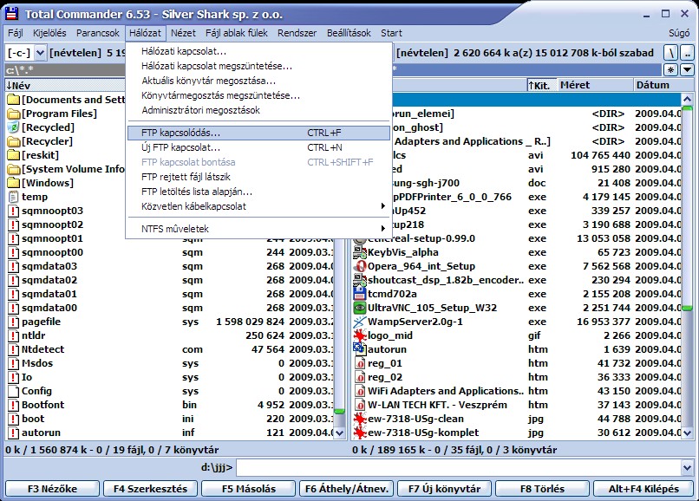The image size is (699, 501).
Task: Click the command line input field
Action: click(x=458, y=467)
